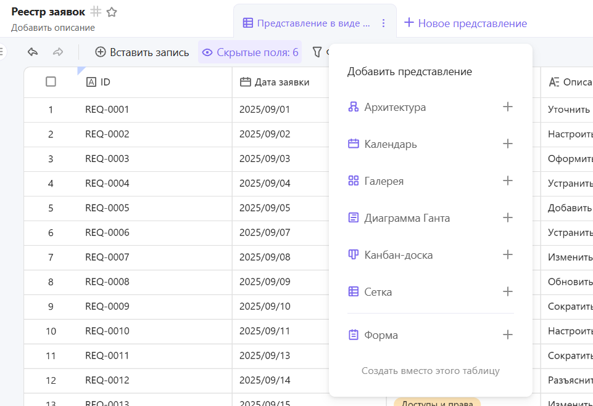Select date cell 2025/09/09

click(281, 282)
